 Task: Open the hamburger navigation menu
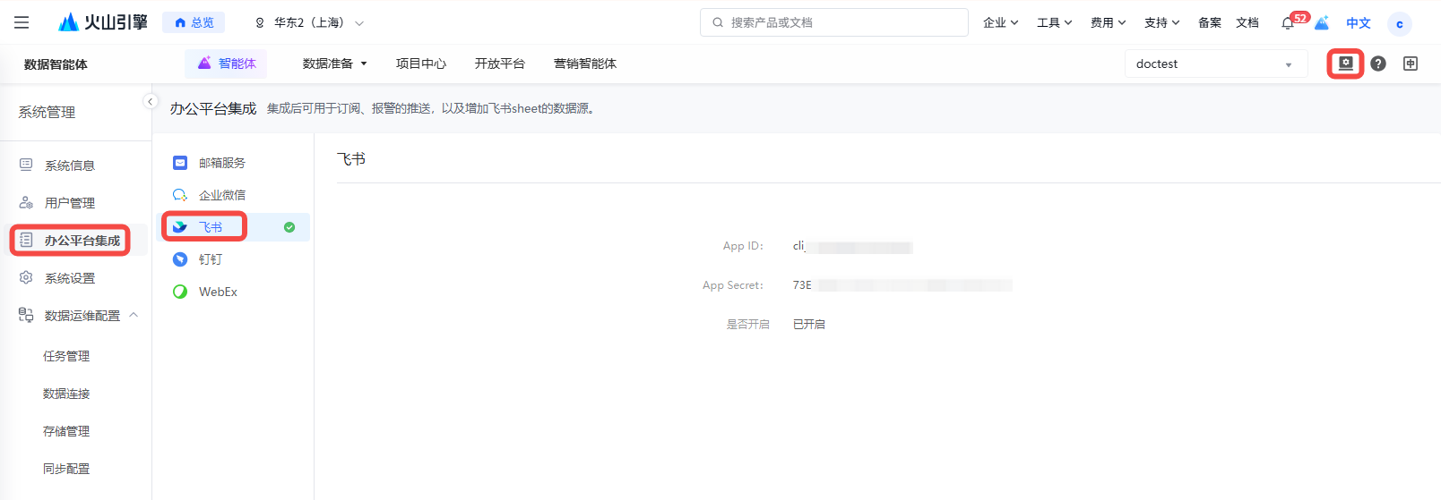coord(22,22)
